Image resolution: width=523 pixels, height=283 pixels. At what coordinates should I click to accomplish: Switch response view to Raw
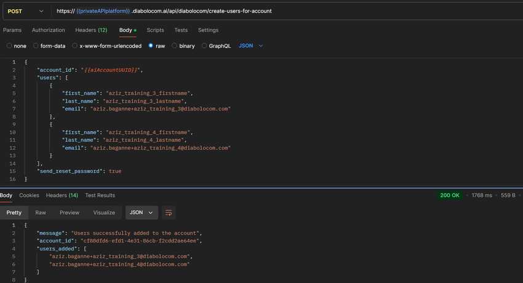pos(41,212)
